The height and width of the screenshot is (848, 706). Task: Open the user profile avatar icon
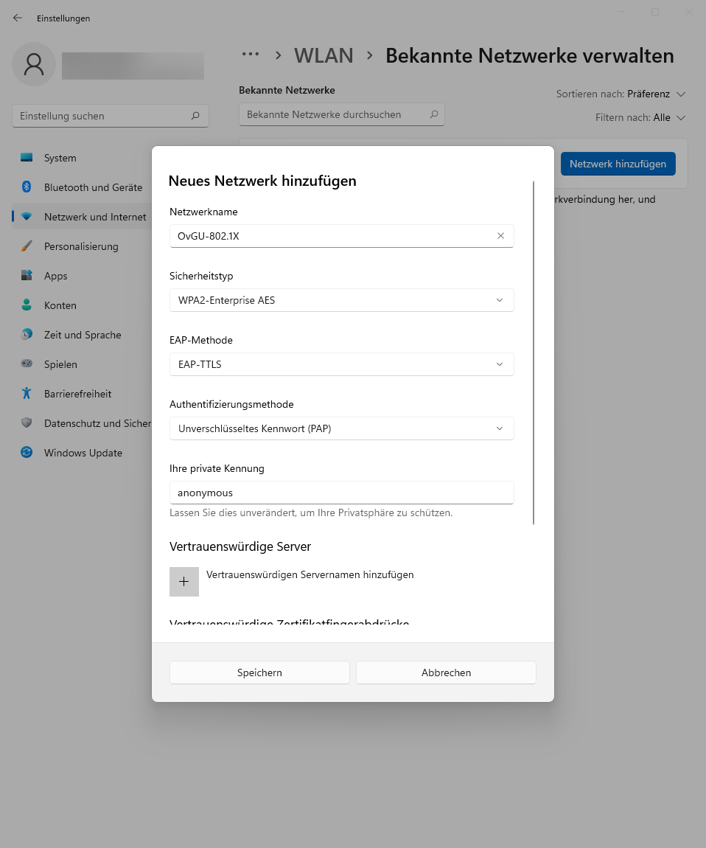(34, 64)
